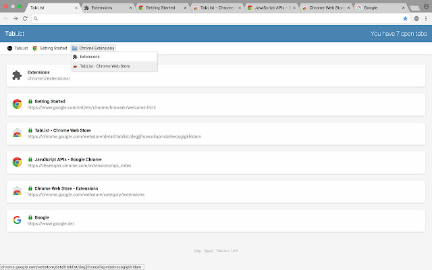The image size is (432, 270).
Task: Click the web store icon in Chrome Web Store - Extensions card
Action: coord(17,191)
